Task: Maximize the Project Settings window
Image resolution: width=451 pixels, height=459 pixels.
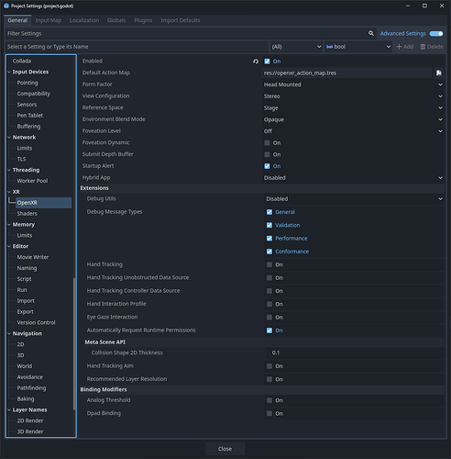Action: coord(424,6)
